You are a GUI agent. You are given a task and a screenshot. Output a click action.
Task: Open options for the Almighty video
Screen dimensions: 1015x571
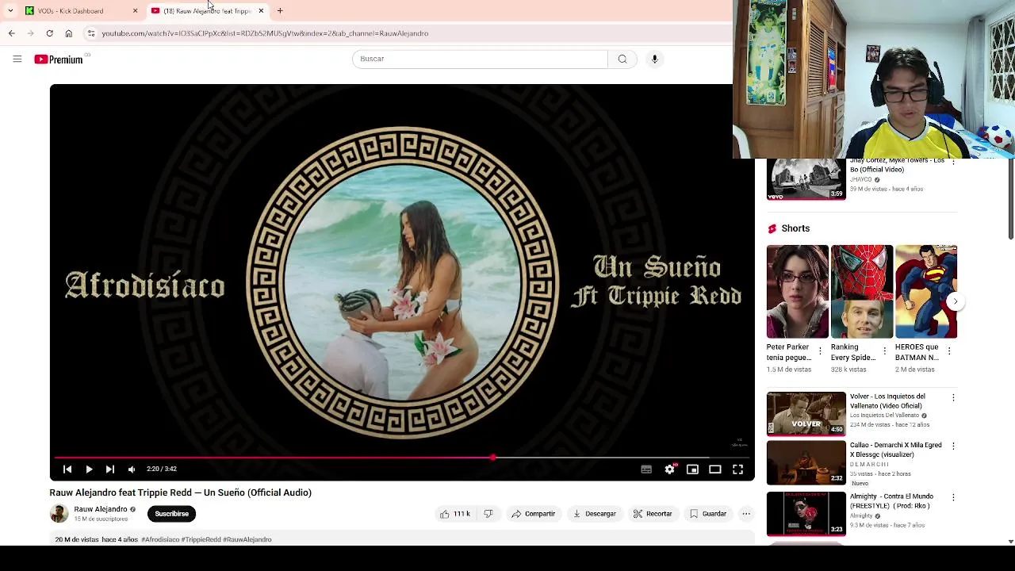click(x=953, y=497)
